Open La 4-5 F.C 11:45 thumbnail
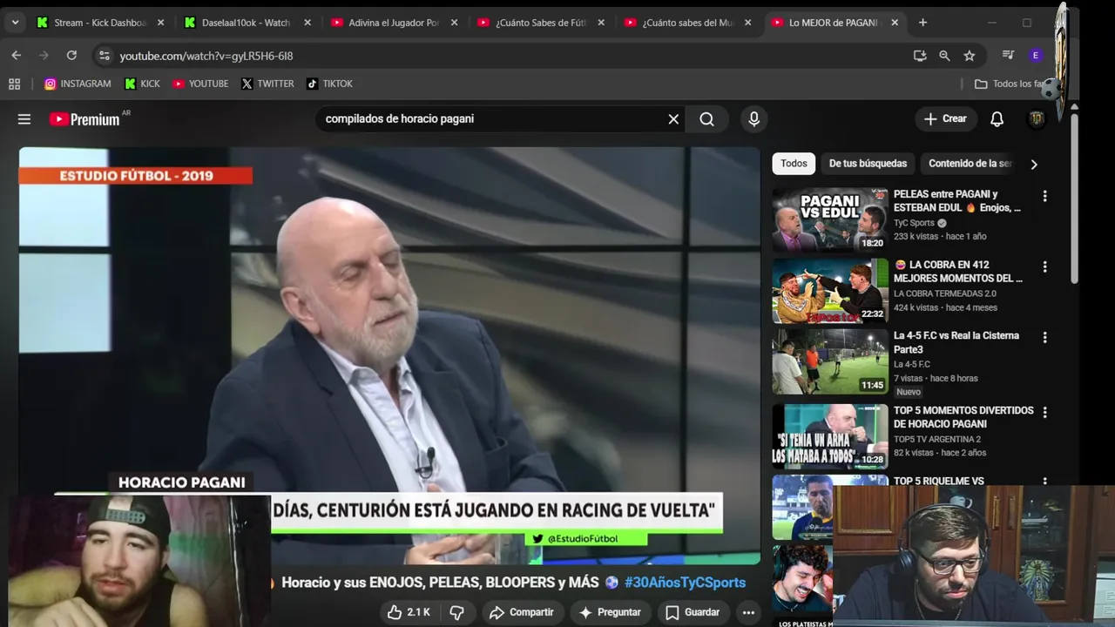Viewport: 1115px width, 627px height. point(830,361)
